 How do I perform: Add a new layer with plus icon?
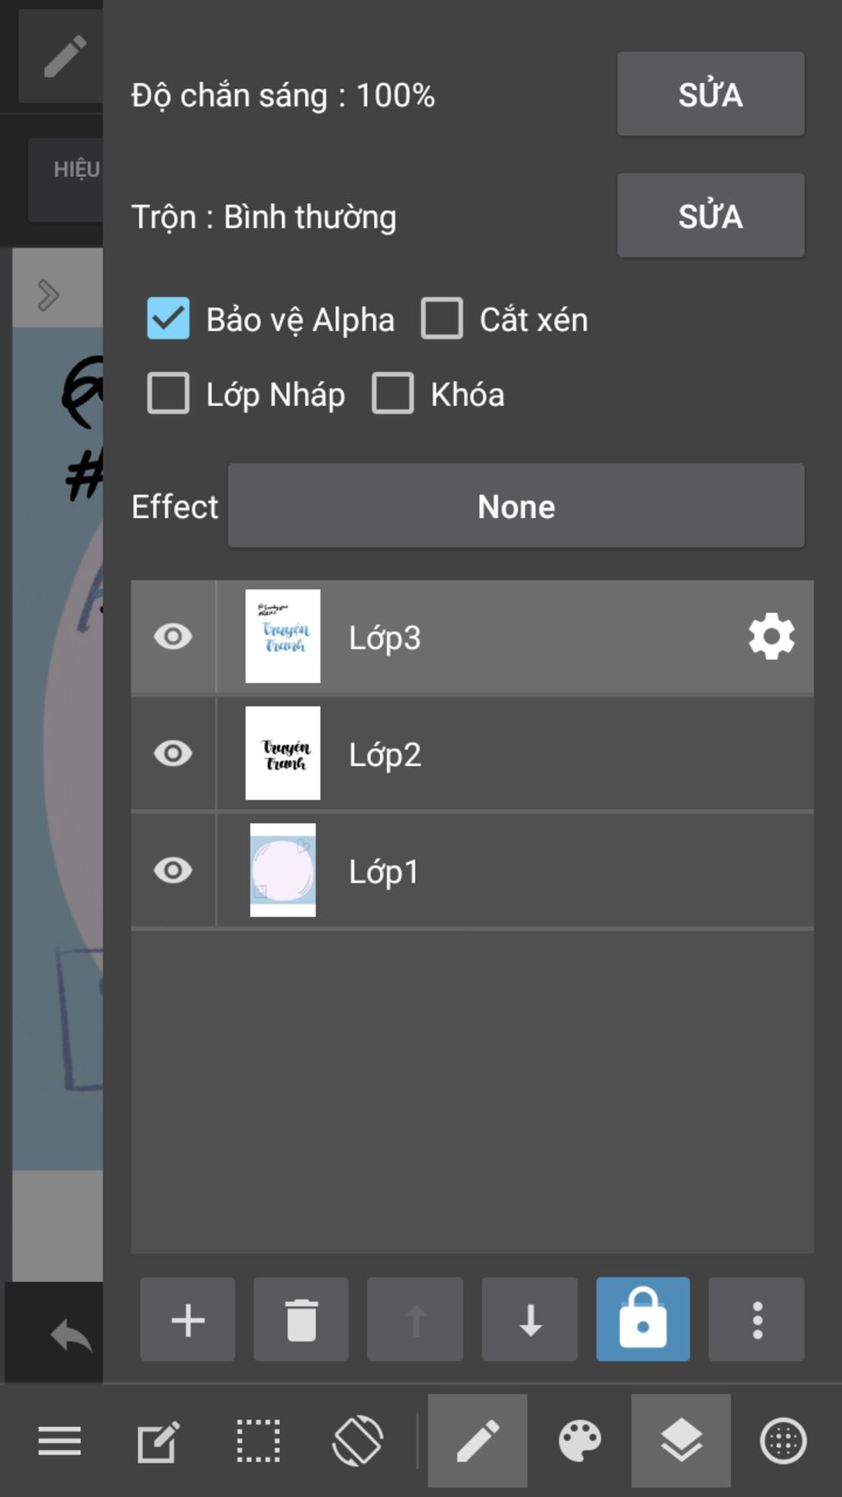[x=187, y=1319]
